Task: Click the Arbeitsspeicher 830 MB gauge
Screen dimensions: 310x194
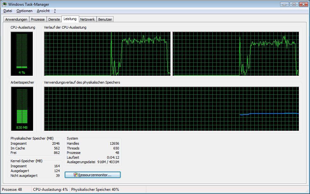Action: point(22,109)
